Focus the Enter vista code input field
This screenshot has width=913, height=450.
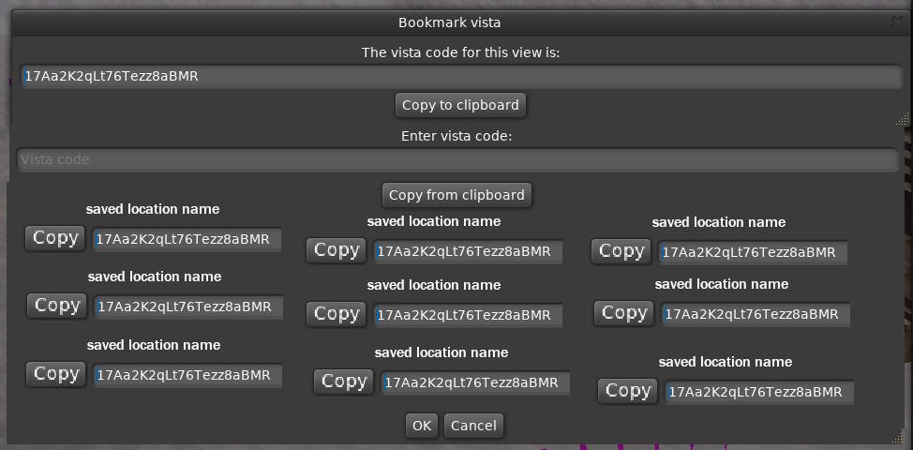(x=457, y=159)
